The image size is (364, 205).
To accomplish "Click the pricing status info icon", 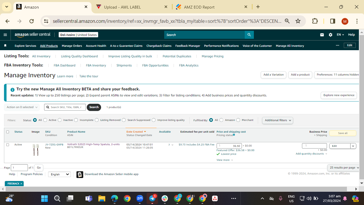I will (234, 135).
